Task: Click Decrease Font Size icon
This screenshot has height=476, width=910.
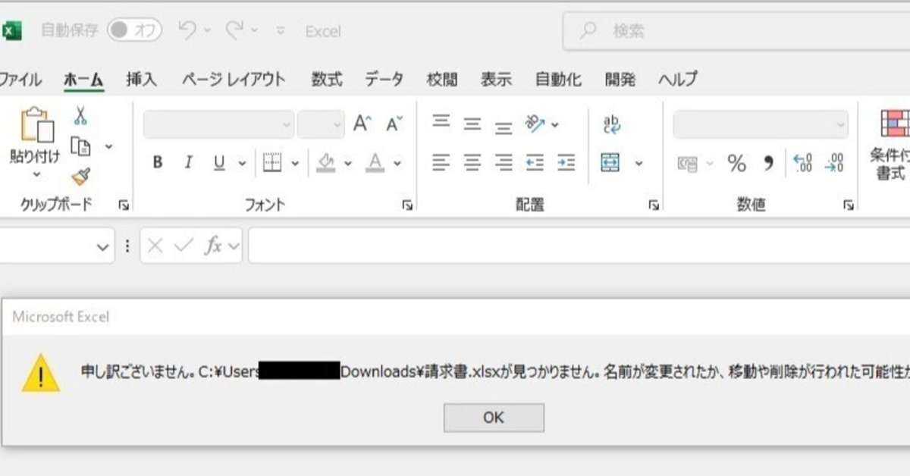Action: click(394, 124)
